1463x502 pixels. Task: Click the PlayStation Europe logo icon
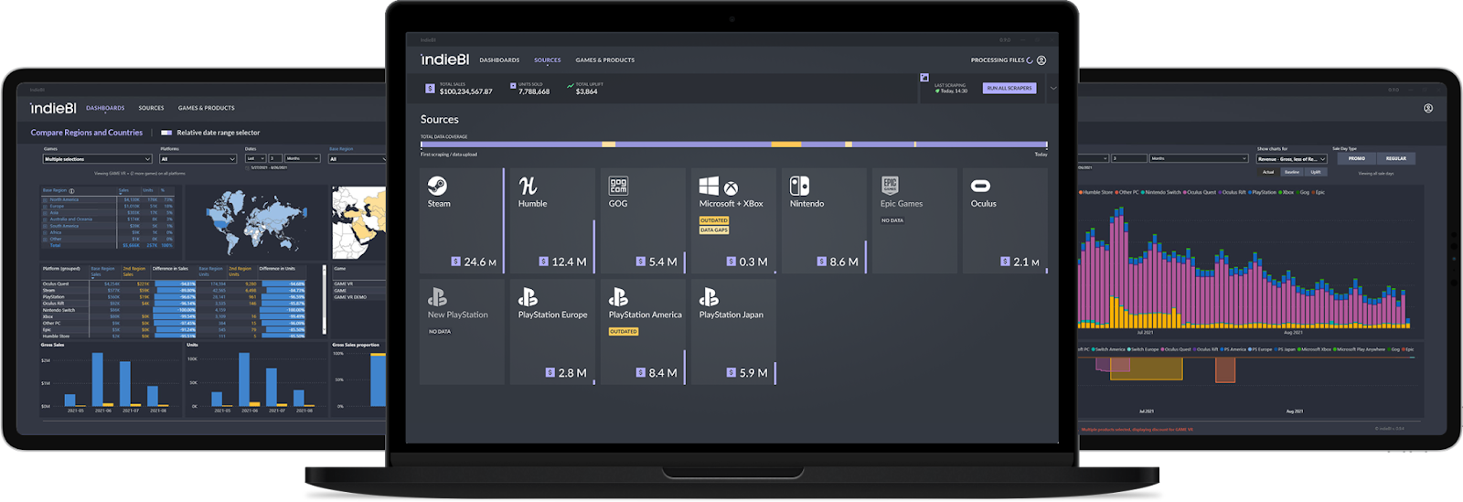(x=528, y=297)
